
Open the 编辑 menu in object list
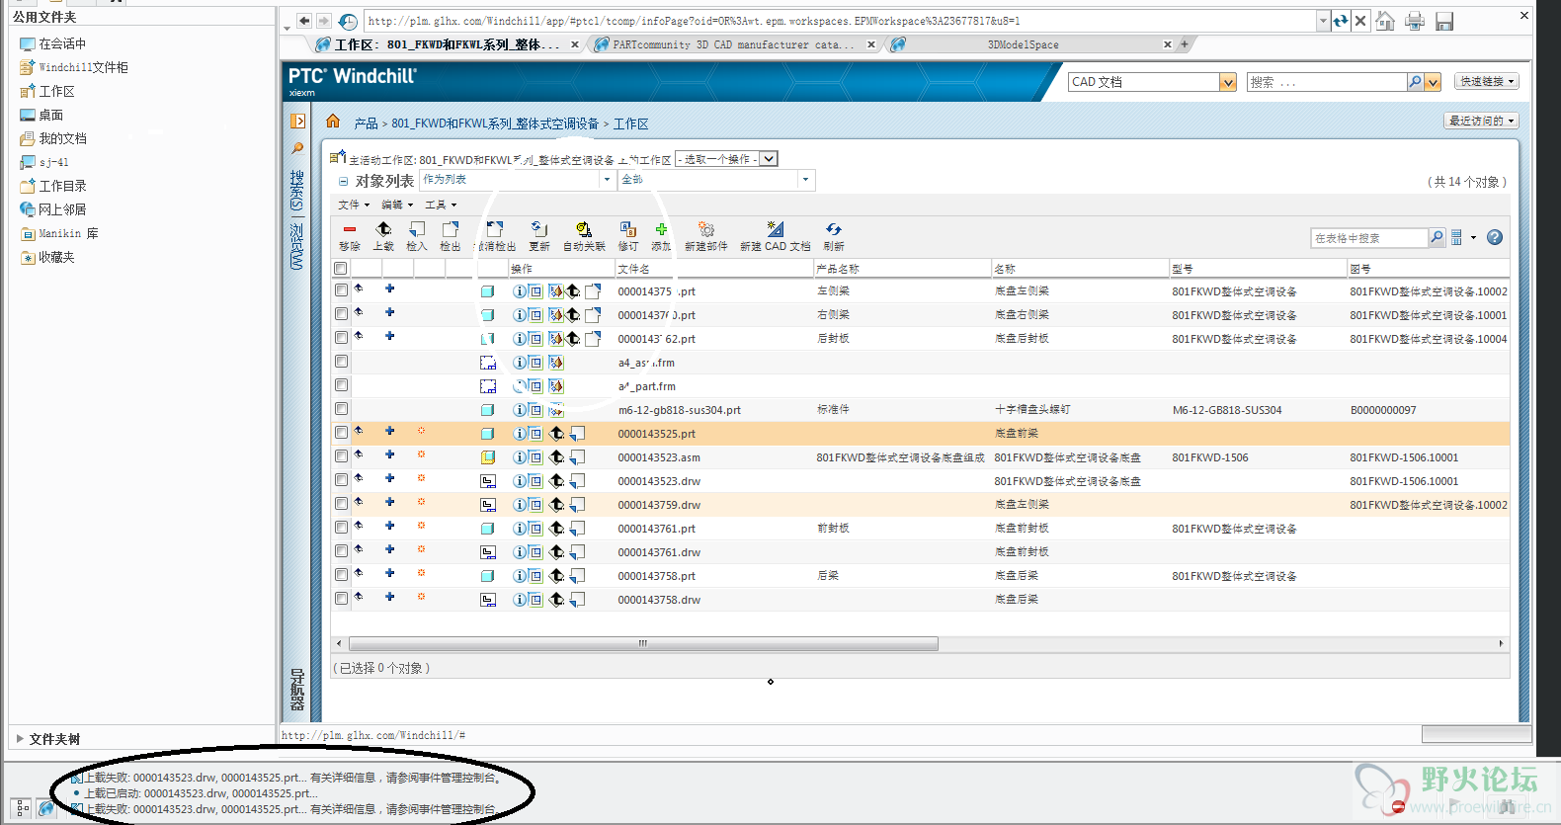tap(397, 205)
